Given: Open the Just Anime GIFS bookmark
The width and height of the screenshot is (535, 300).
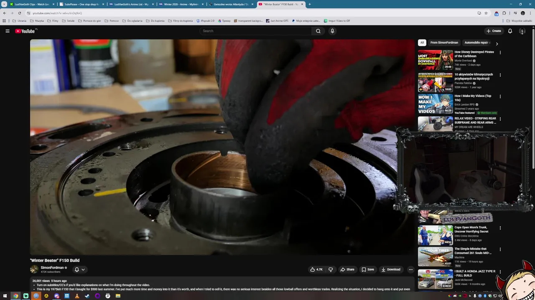Looking at the screenshot, I should (277, 21).
